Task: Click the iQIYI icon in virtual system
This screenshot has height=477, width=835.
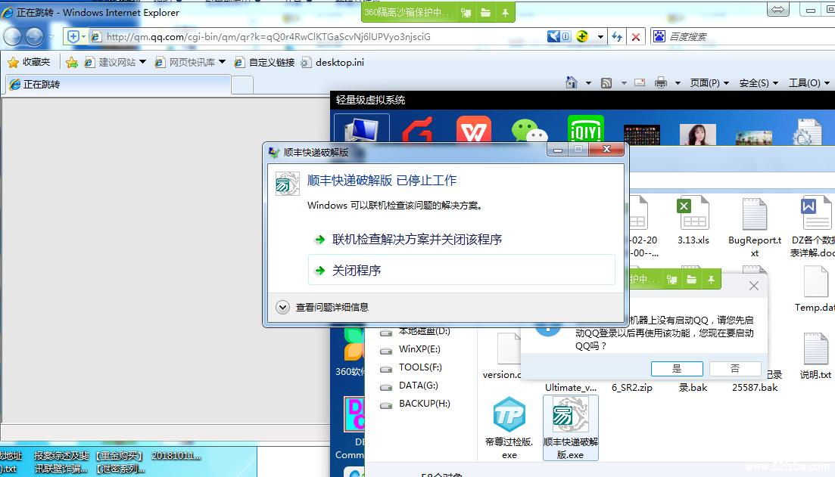Action: [586, 130]
